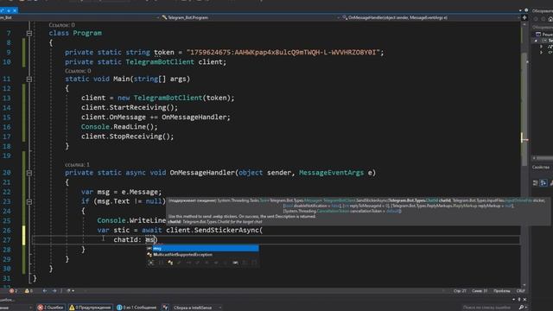Click the Стр: 27 line indicator

point(460,291)
